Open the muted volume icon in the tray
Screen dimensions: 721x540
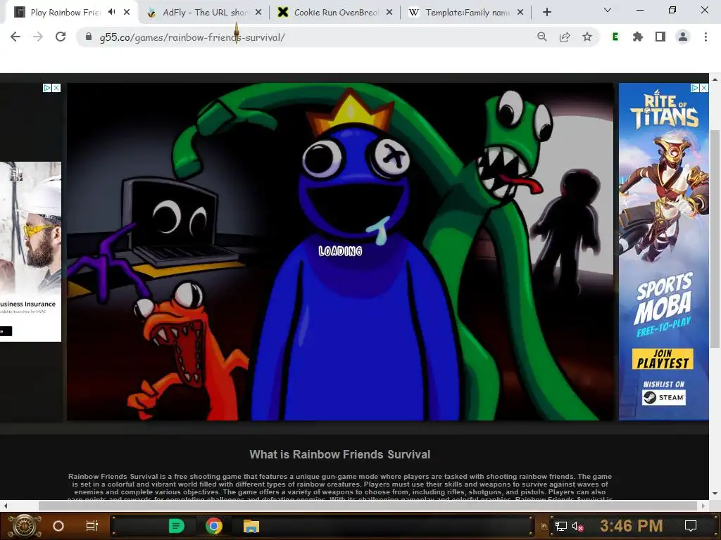(x=577, y=526)
